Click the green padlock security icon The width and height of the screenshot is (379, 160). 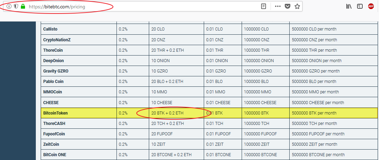click(x=23, y=7)
